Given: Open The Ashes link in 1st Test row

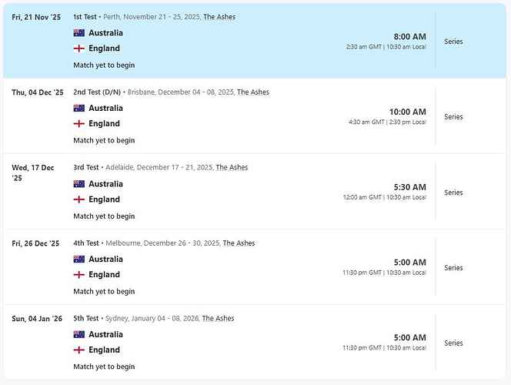Looking at the screenshot, I should [219, 17].
